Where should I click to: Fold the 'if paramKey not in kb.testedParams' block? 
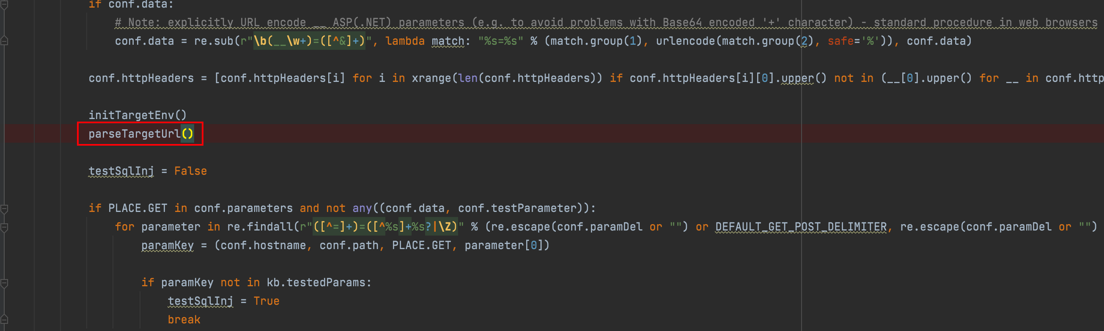point(4,283)
